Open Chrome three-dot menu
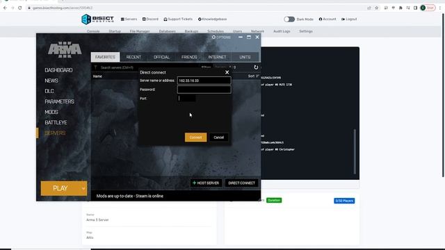The width and height of the screenshot is (445, 250). 440,8
